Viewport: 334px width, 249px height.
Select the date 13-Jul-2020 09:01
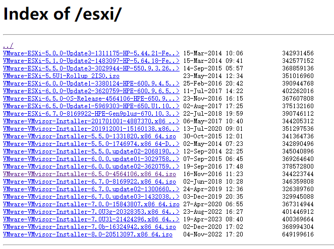(x=213, y=129)
